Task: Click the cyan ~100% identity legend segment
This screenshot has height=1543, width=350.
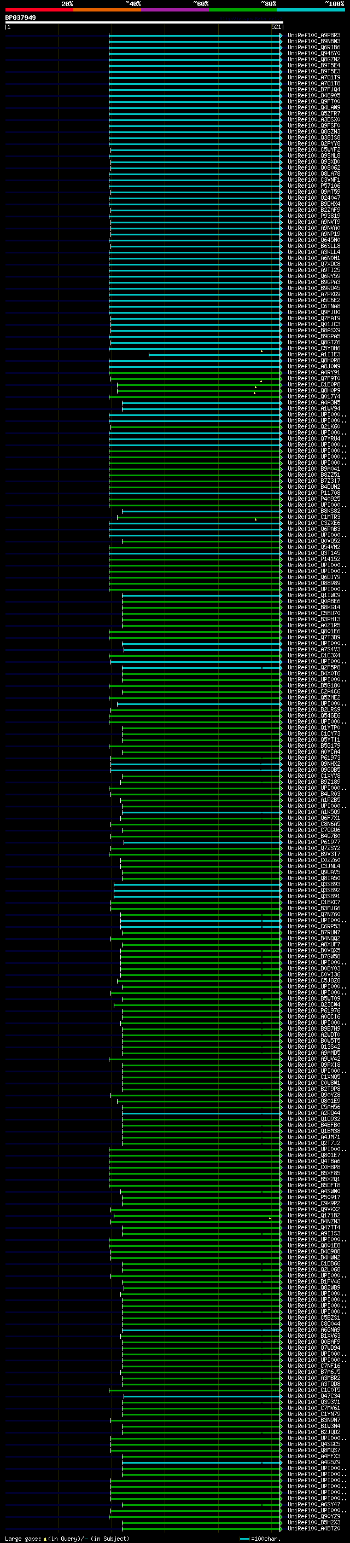Action: click(311, 10)
